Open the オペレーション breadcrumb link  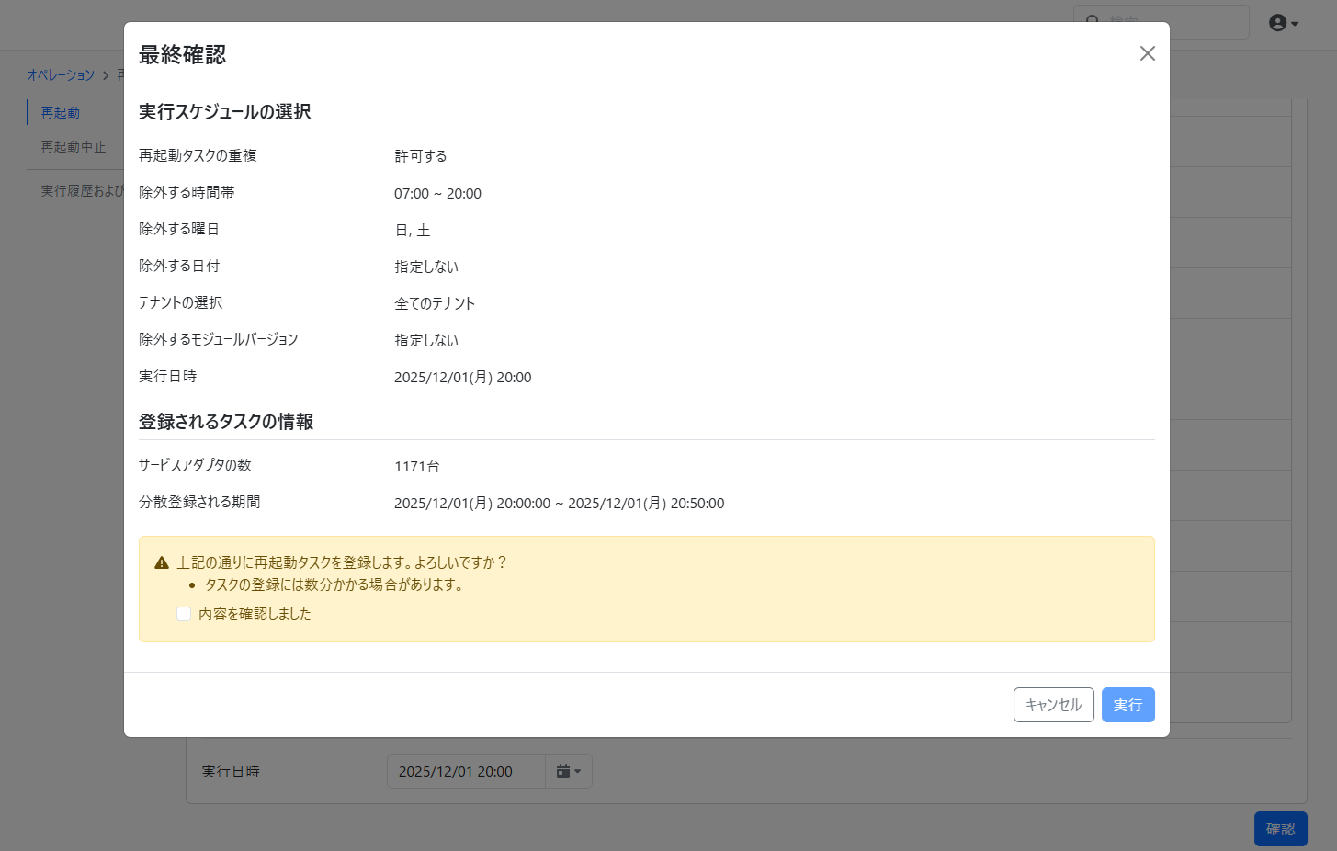[x=61, y=75]
